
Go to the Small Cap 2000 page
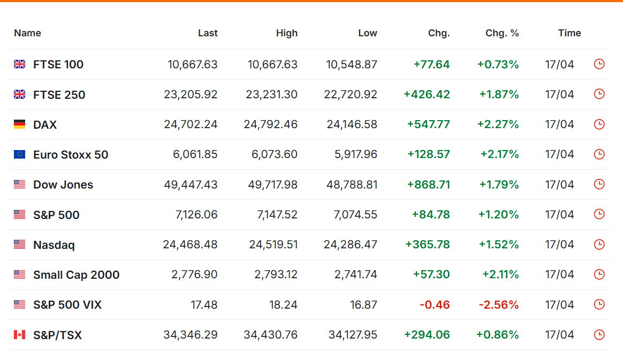76,275
